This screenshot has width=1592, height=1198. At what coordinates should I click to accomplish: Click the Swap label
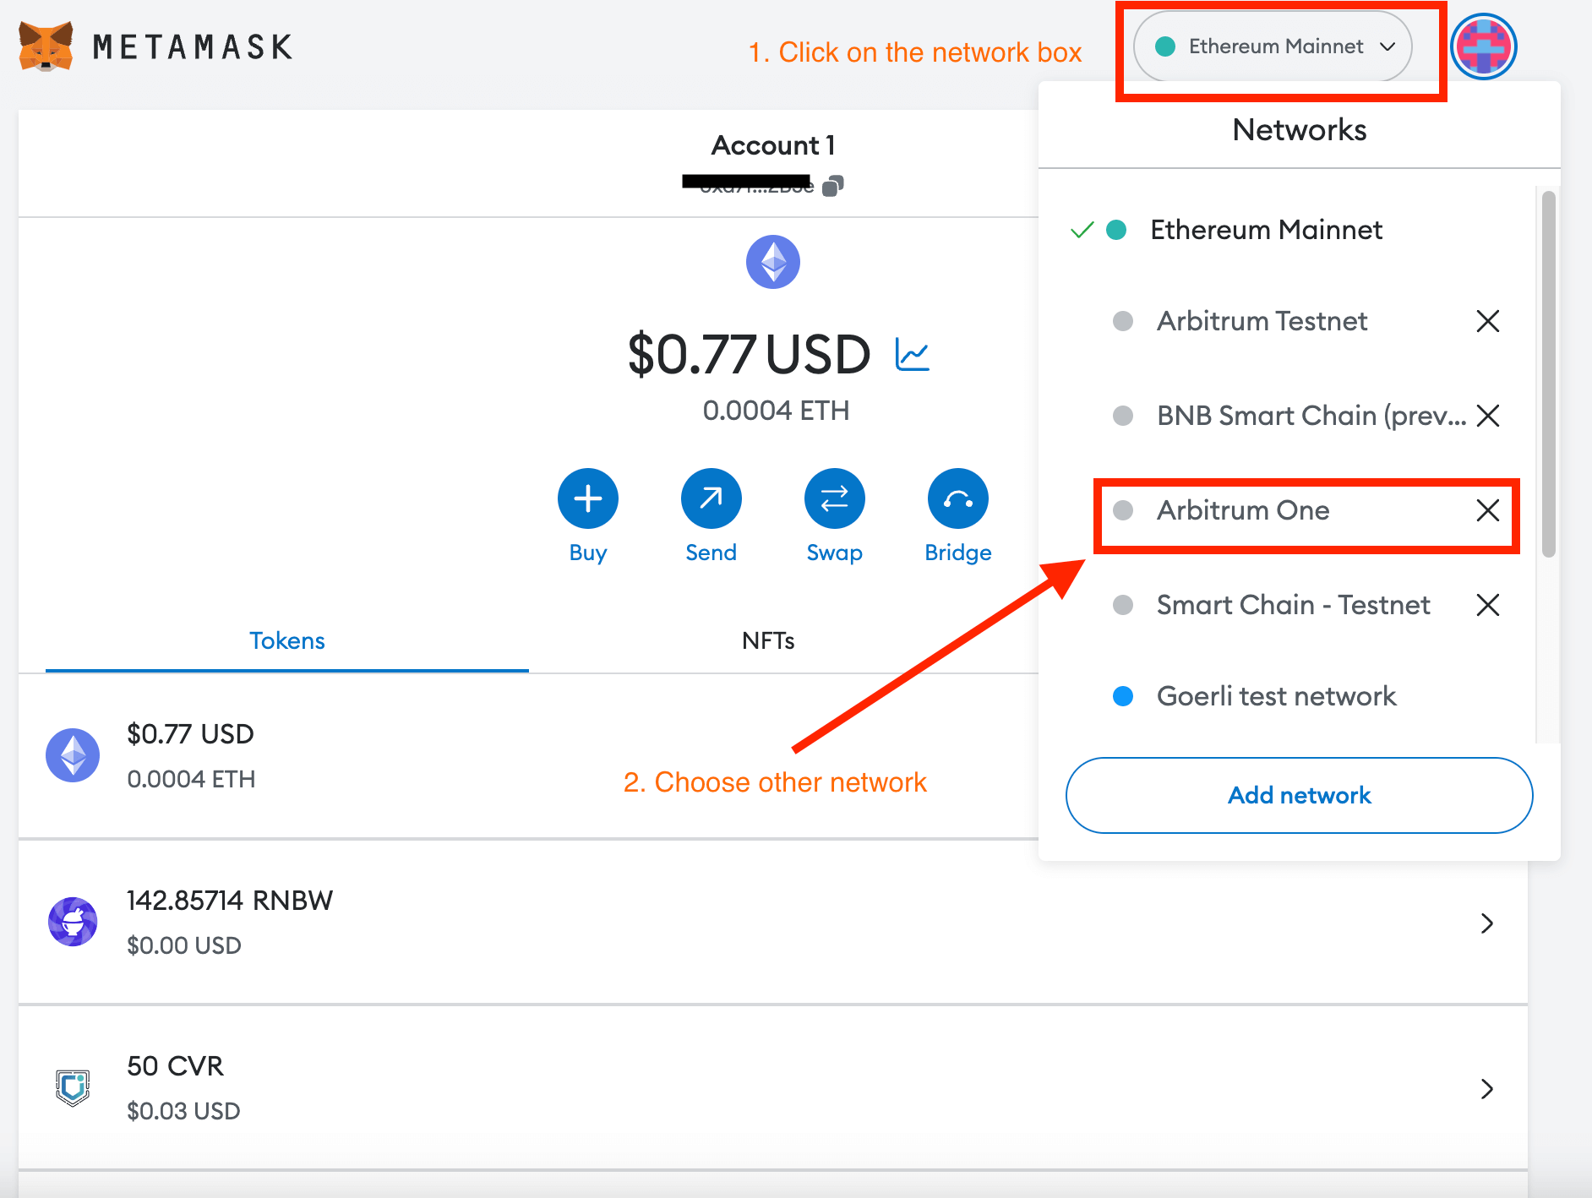point(835,553)
